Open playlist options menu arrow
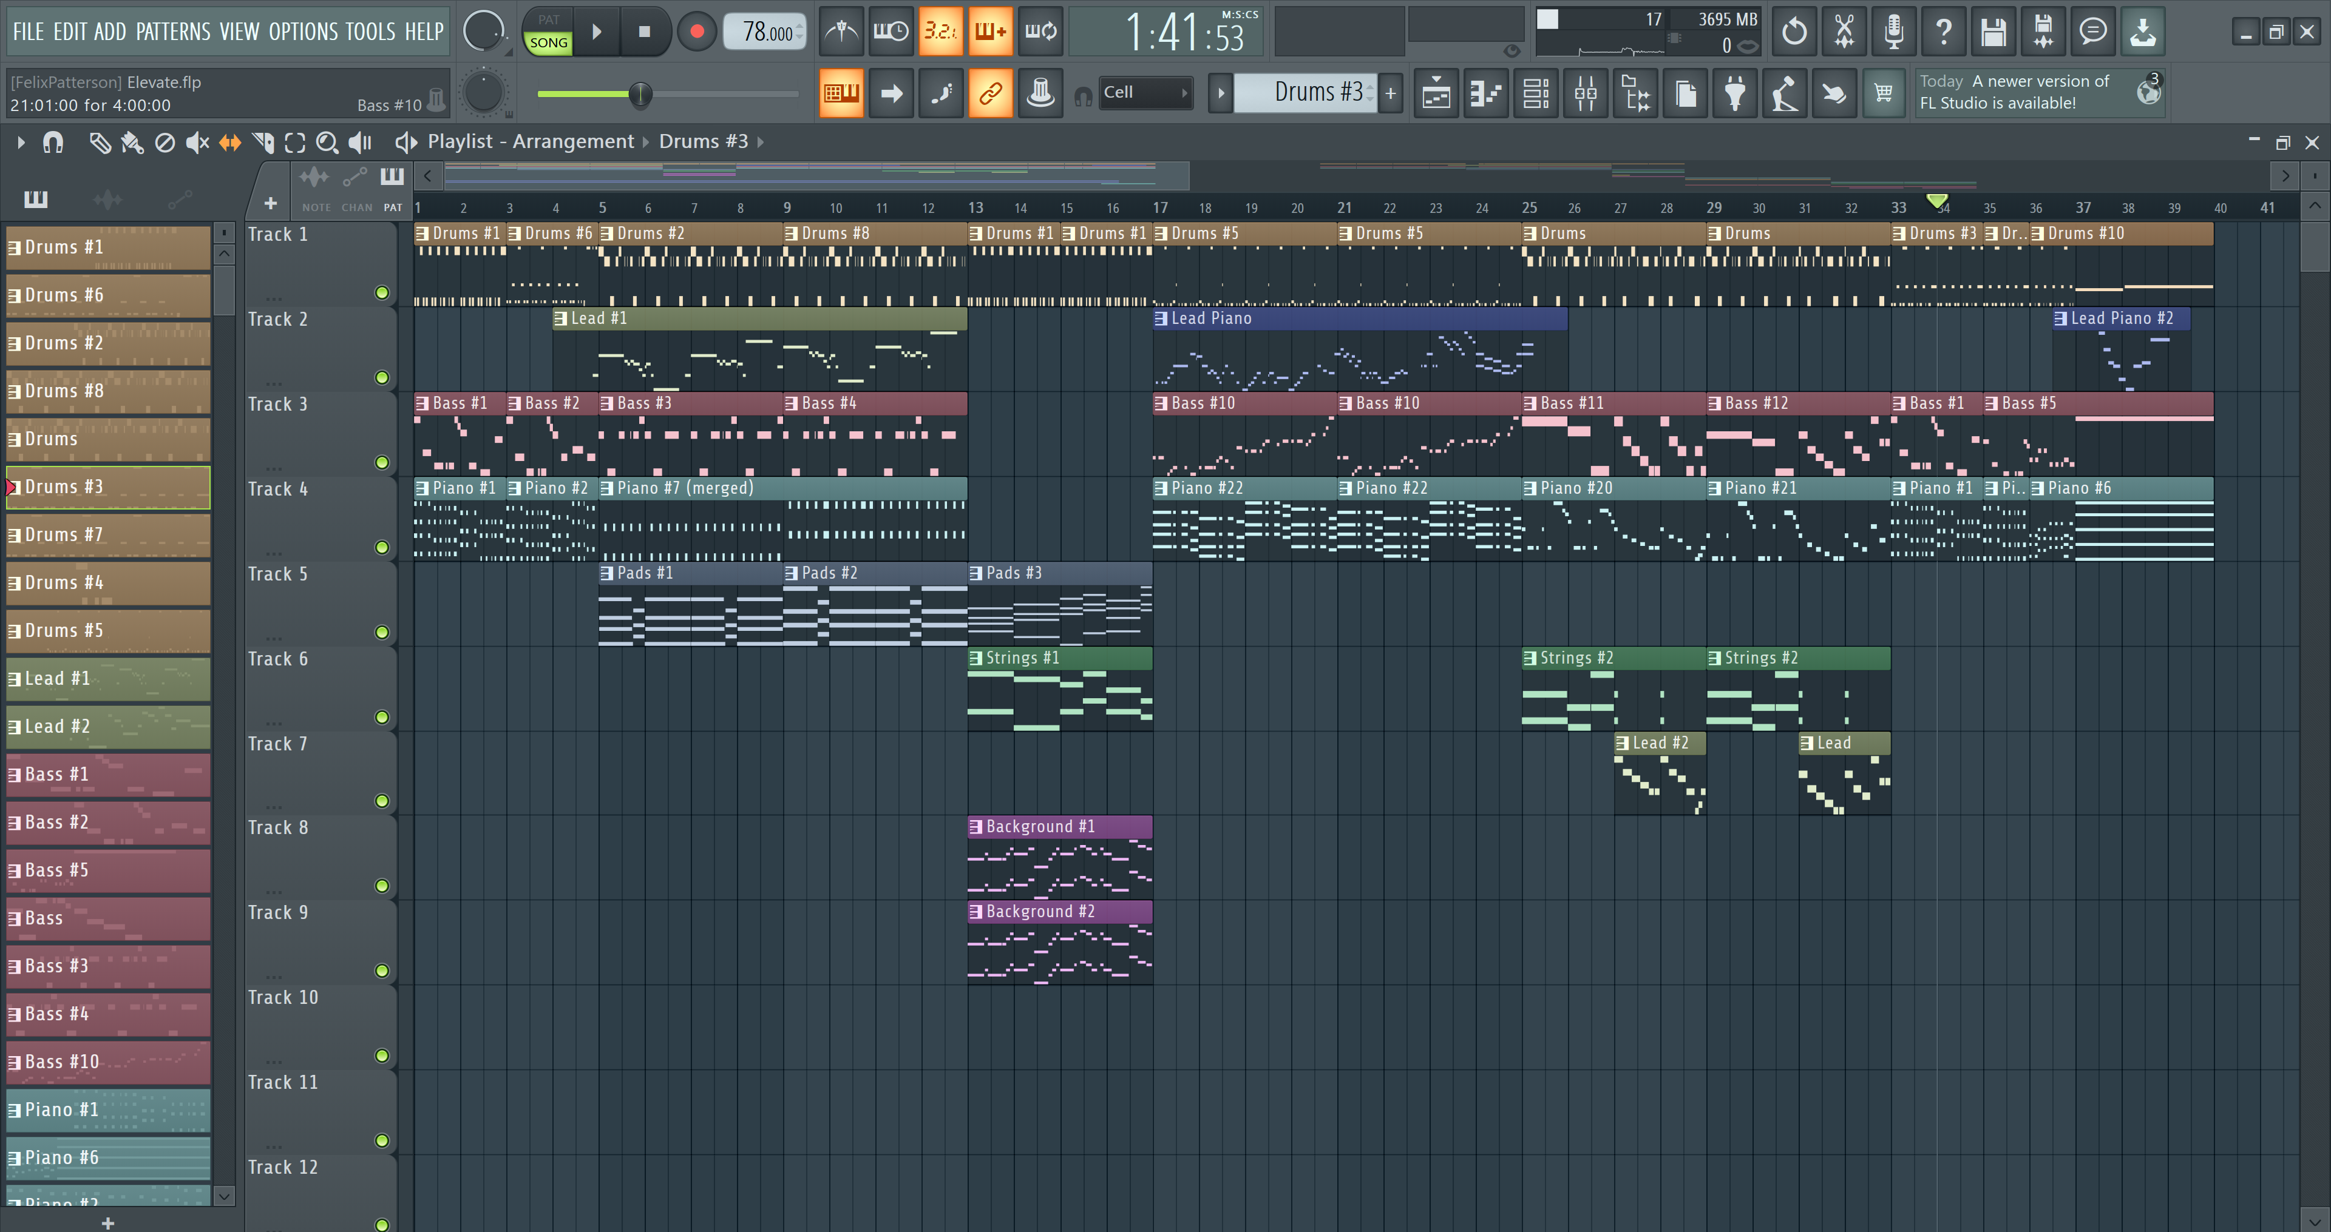 [21, 142]
